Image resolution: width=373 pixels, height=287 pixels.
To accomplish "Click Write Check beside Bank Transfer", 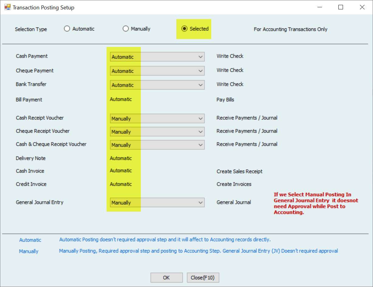I will point(230,84).
